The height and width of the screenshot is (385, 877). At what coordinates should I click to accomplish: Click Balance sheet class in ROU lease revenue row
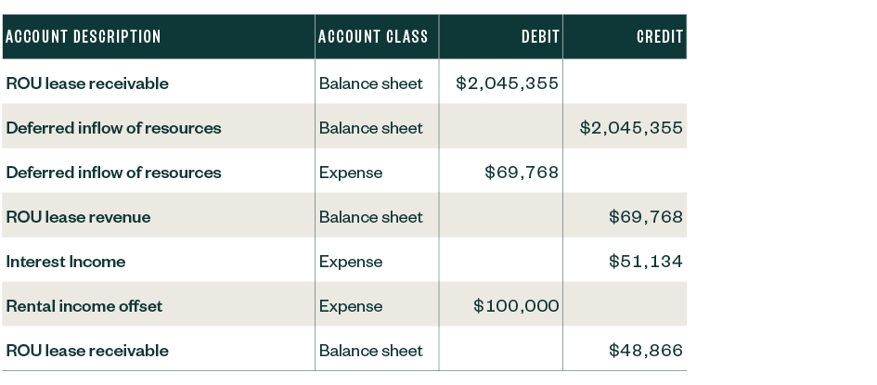(371, 217)
